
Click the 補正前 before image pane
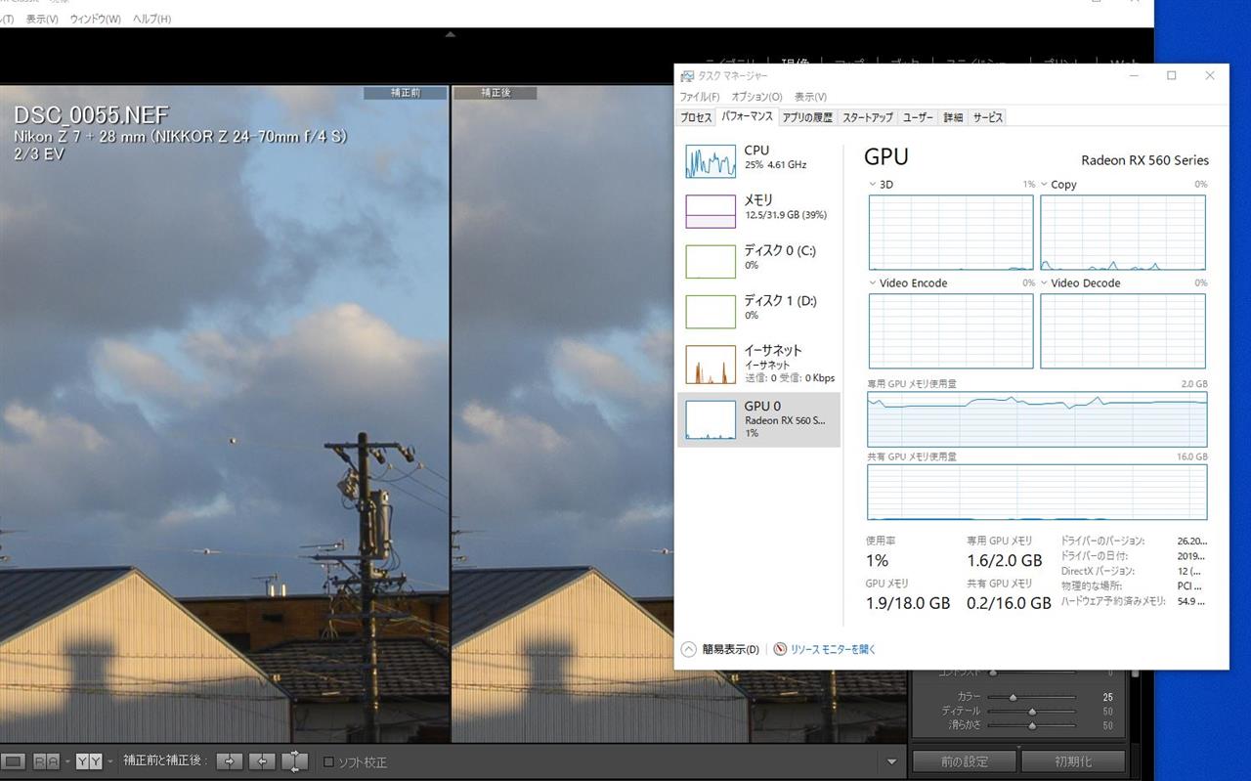[224, 415]
